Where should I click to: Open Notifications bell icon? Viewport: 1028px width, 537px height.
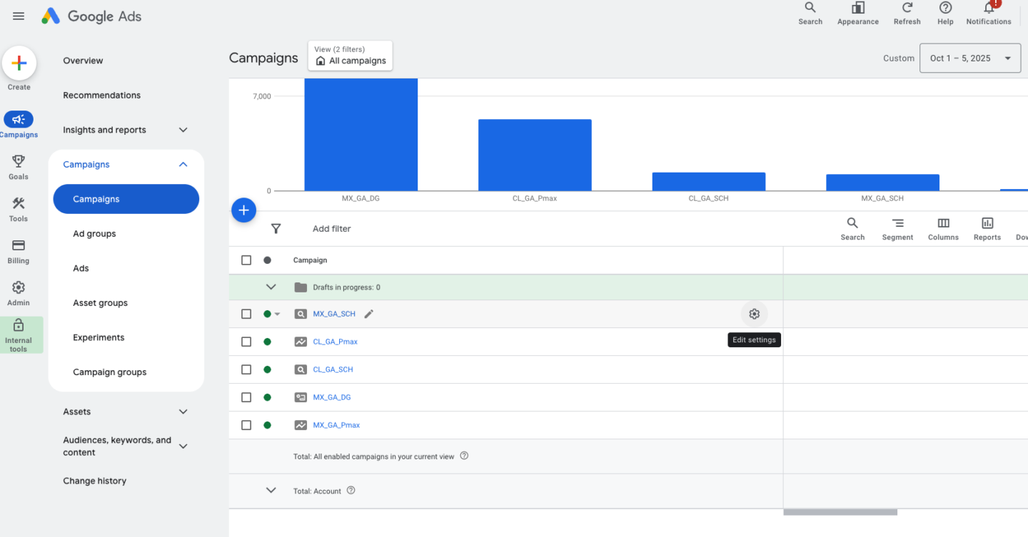coord(989,8)
